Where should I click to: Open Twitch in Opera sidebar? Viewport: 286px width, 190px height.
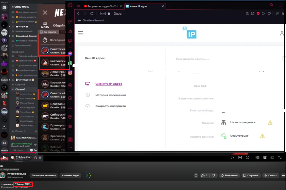pos(70,41)
